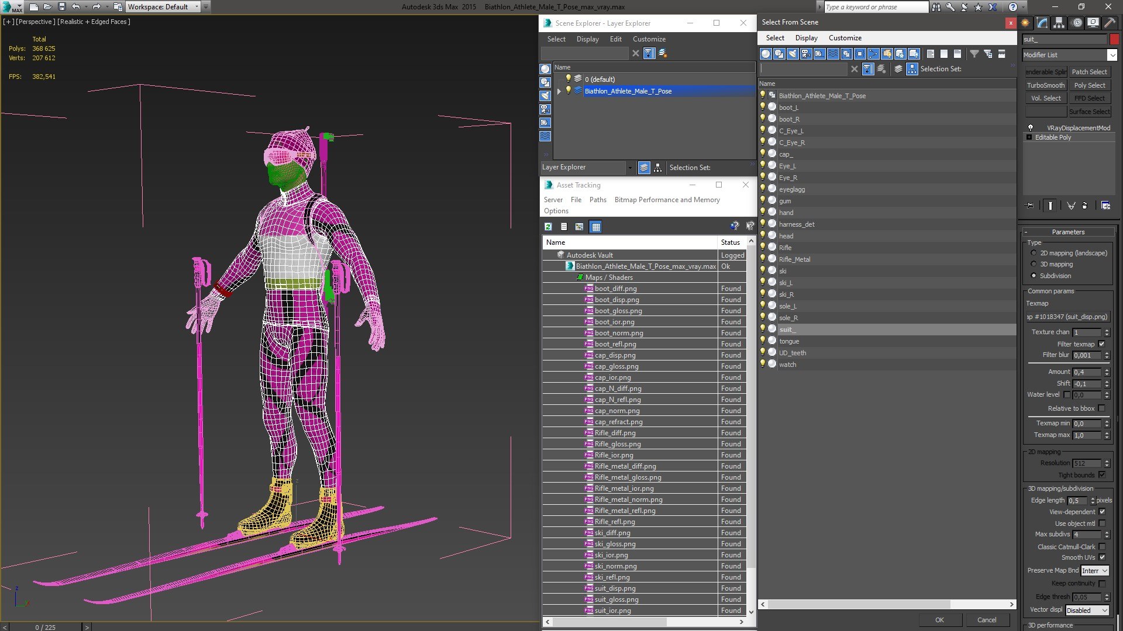Viewport: 1123px width, 631px height.
Task: Open the Display command panel tab
Action: pos(1093,23)
